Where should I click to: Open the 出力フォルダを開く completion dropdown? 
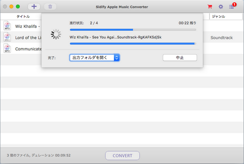pos(95,58)
